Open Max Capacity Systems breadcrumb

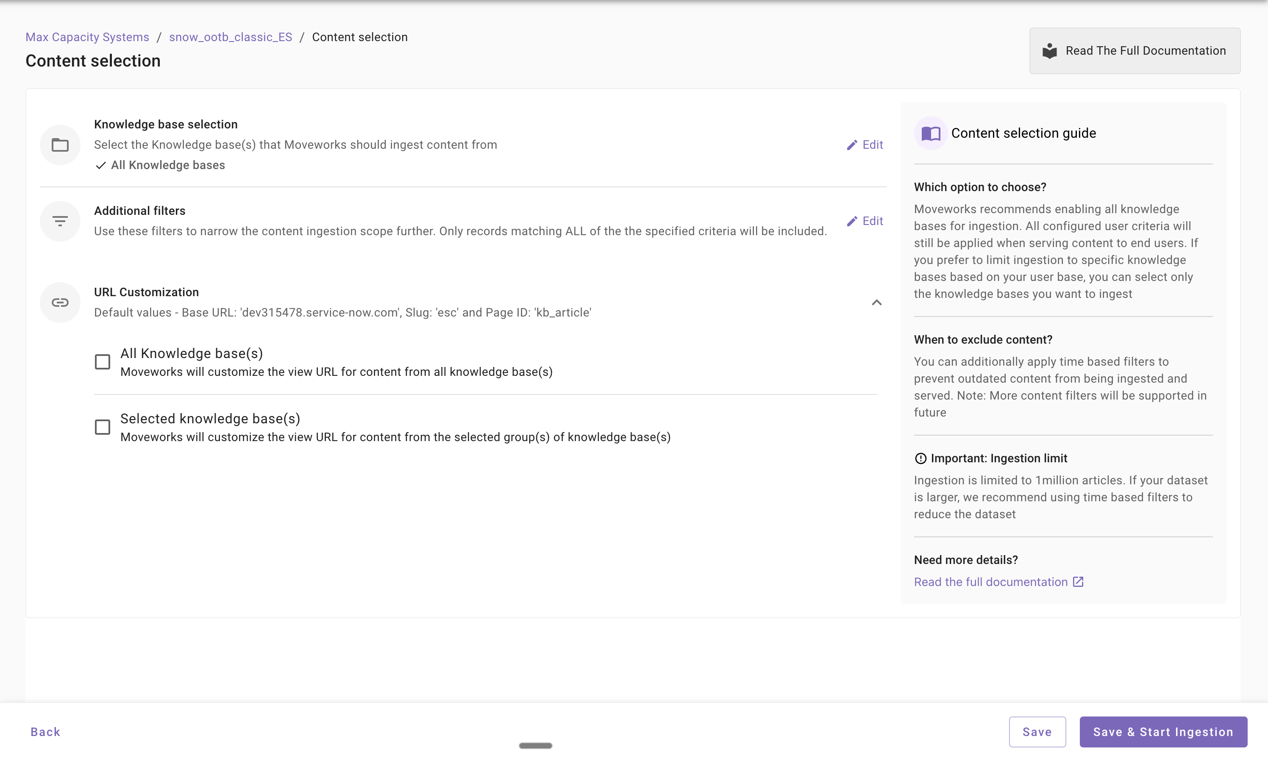(x=87, y=37)
